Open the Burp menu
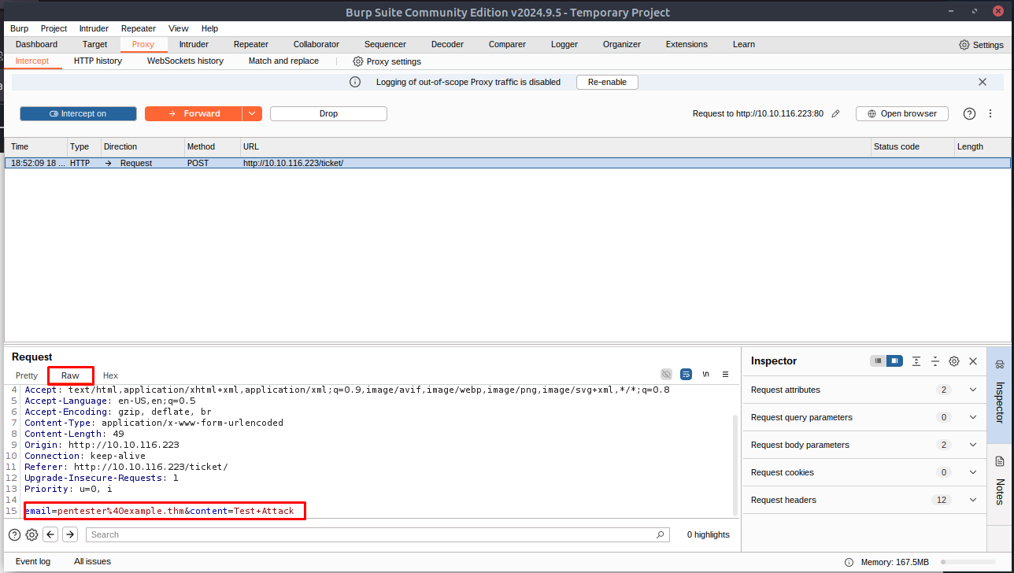This screenshot has height=573, width=1014. tap(19, 28)
